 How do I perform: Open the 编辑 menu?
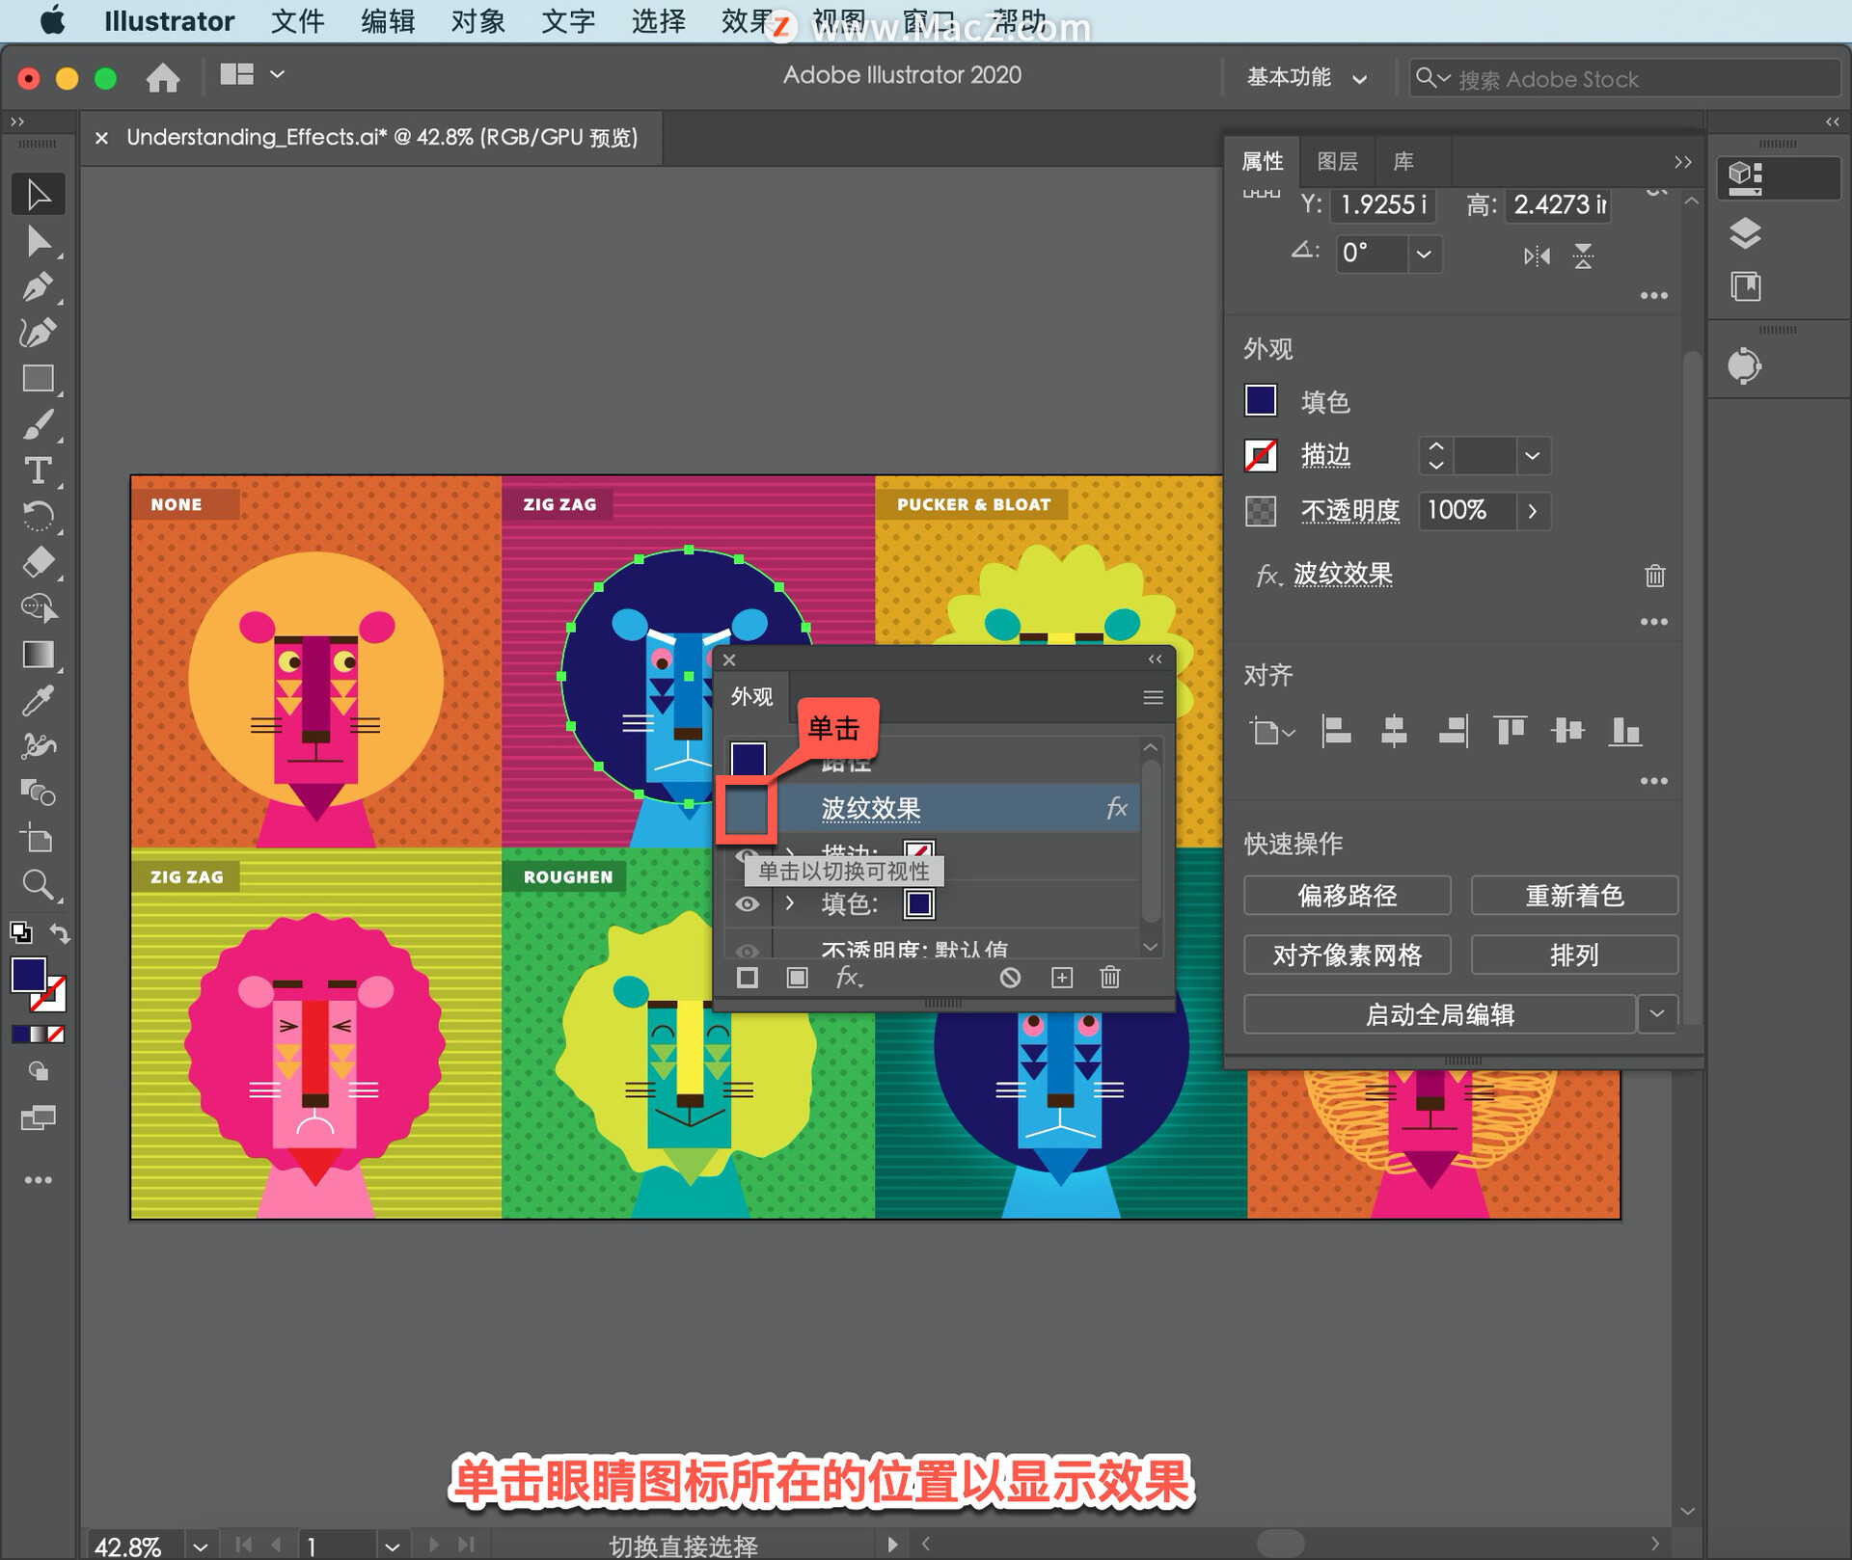pos(388,21)
